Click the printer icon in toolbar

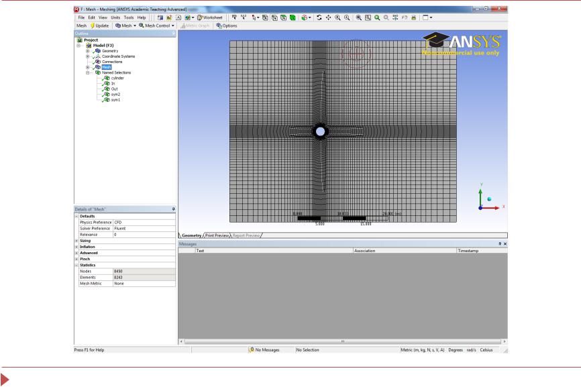413,17
